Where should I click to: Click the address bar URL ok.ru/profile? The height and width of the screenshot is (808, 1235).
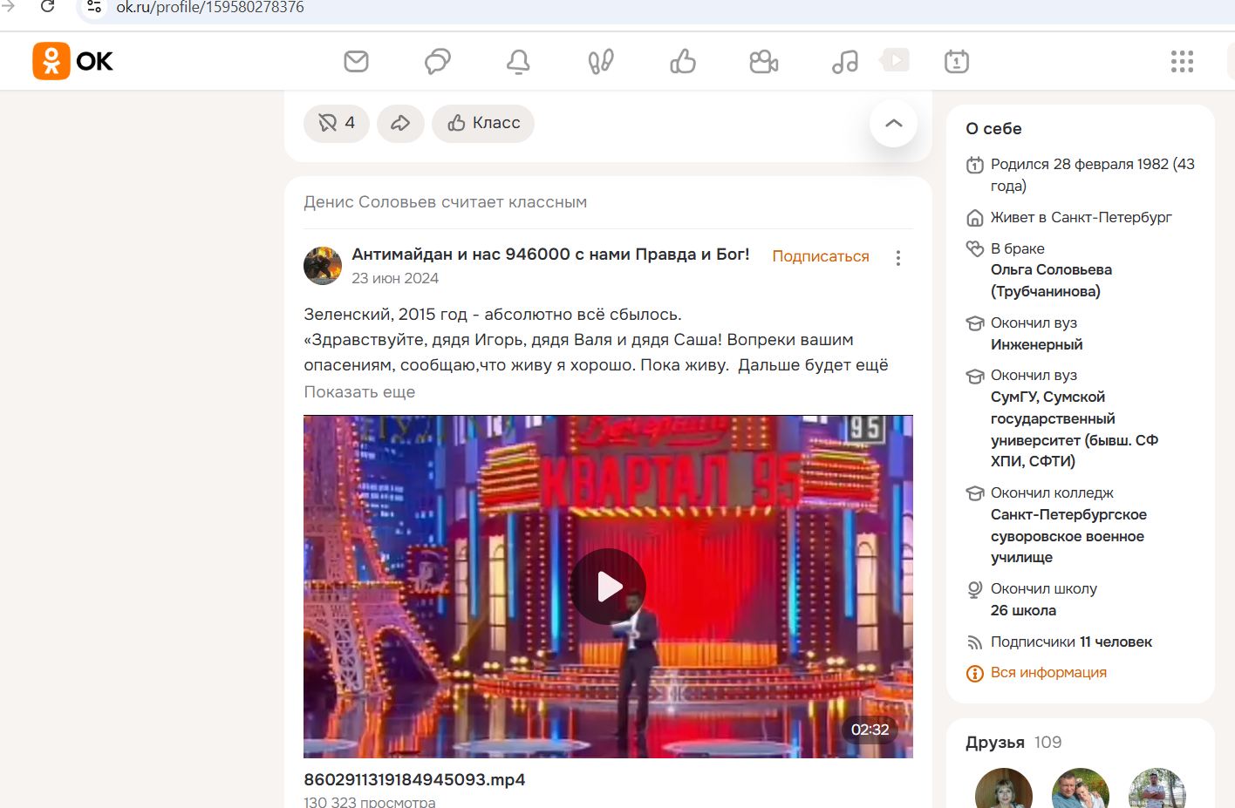click(x=210, y=7)
